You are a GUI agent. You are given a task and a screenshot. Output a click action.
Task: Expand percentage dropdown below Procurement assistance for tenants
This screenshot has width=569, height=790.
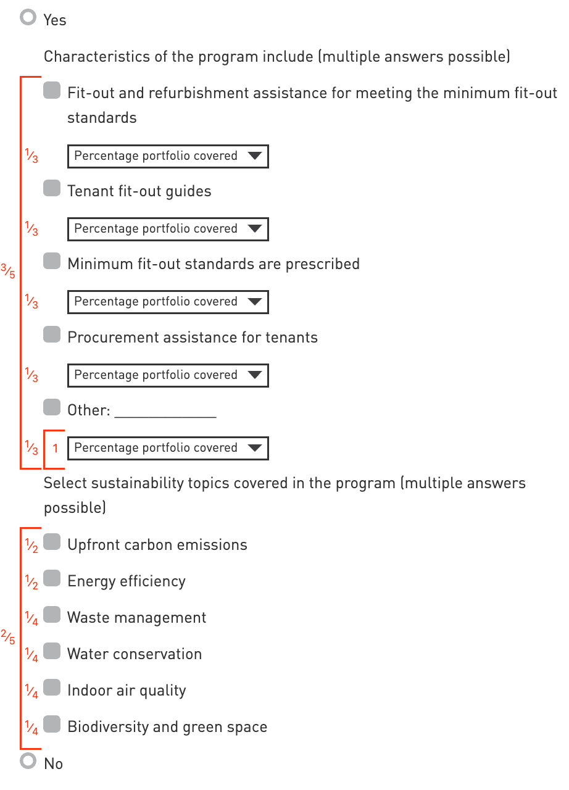[168, 375]
